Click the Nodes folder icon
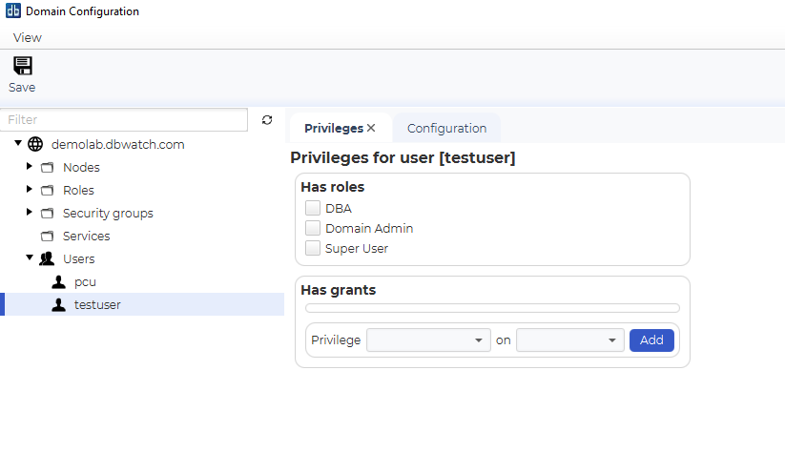The height and width of the screenshot is (453, 785). [x=47, y=167]
